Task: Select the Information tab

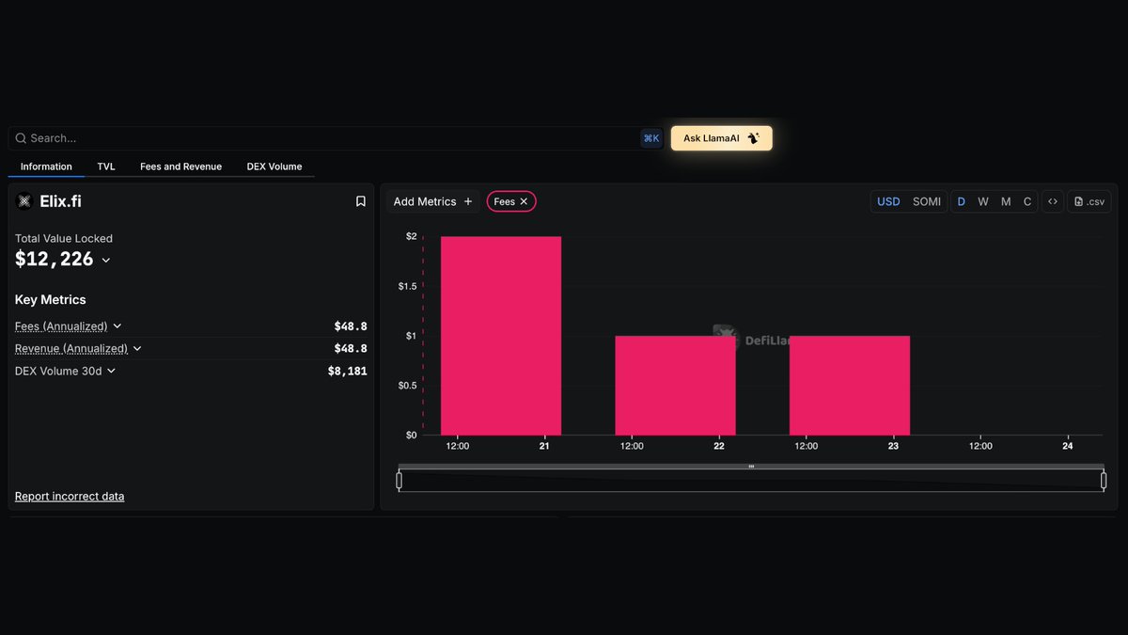Action: pos(46,167)
